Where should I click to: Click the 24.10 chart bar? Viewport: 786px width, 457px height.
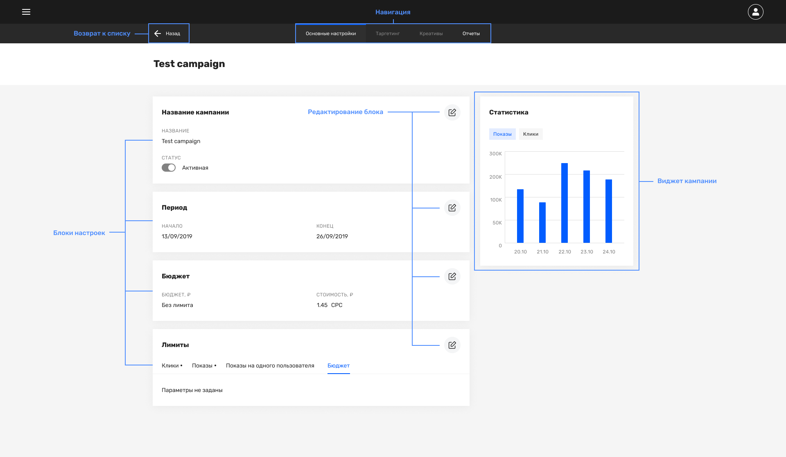click(609, 211)
